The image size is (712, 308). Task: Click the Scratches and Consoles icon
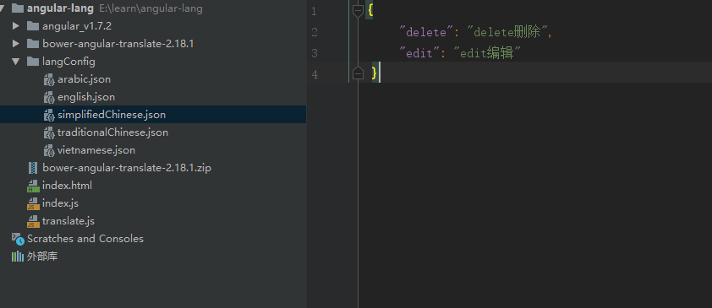[18, 239]
